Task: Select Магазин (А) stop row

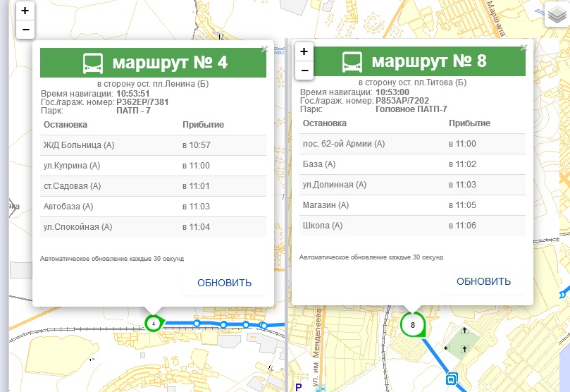Action: coord(412,204)
